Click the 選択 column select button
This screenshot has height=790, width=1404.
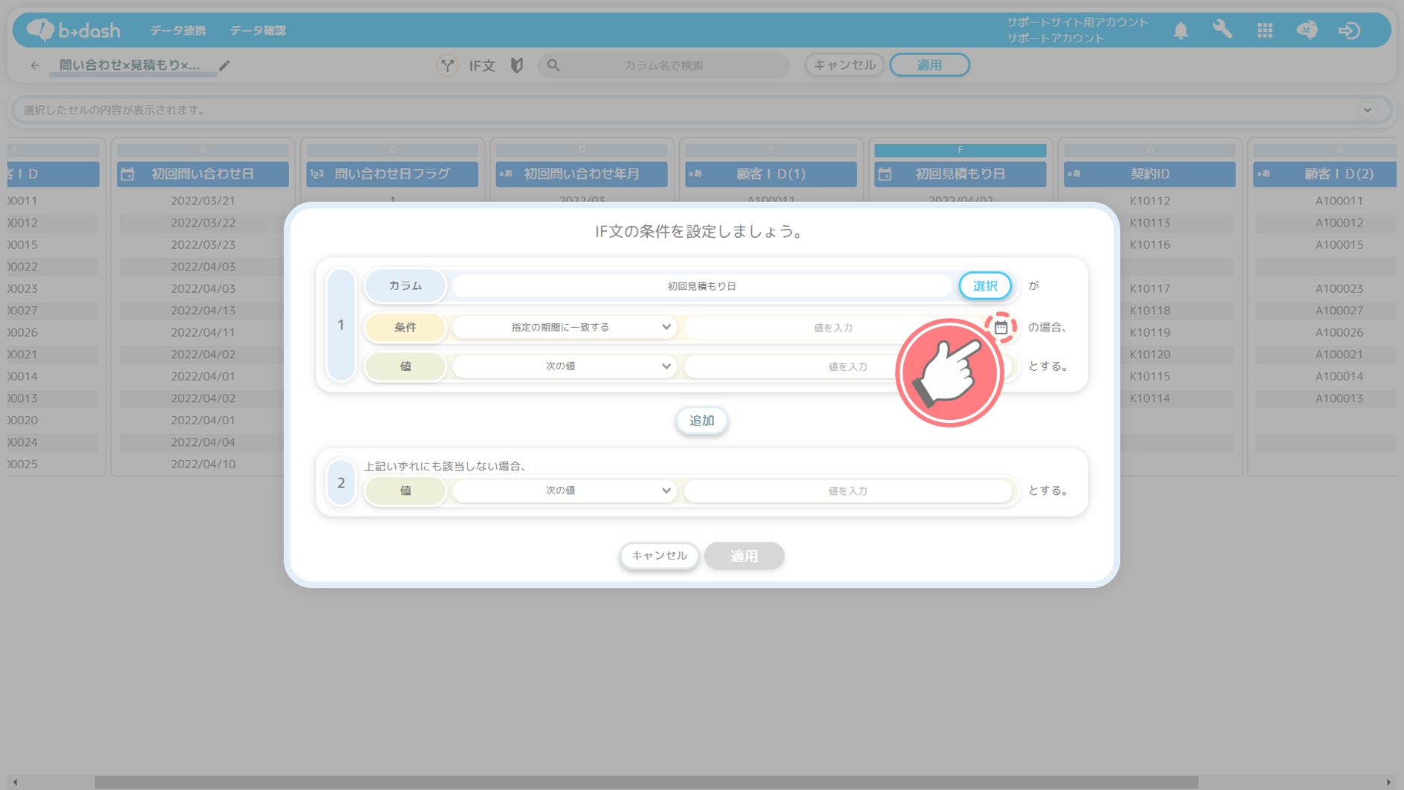coord(985,286)
